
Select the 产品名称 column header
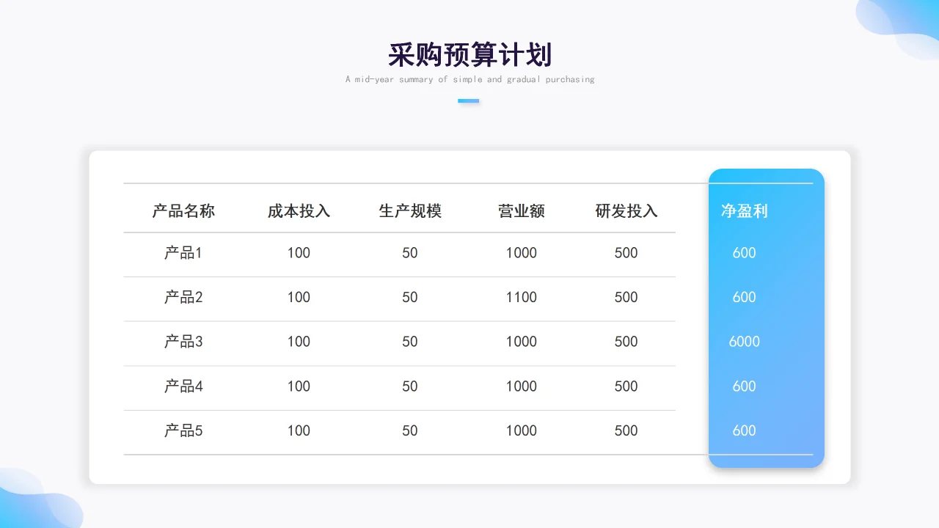(x=183, y=211)
